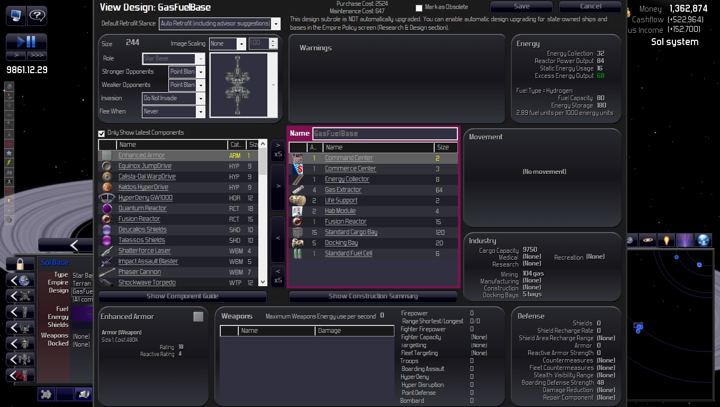Click the Weapons list Name column header
720x407 pixels.
[276, 331]
